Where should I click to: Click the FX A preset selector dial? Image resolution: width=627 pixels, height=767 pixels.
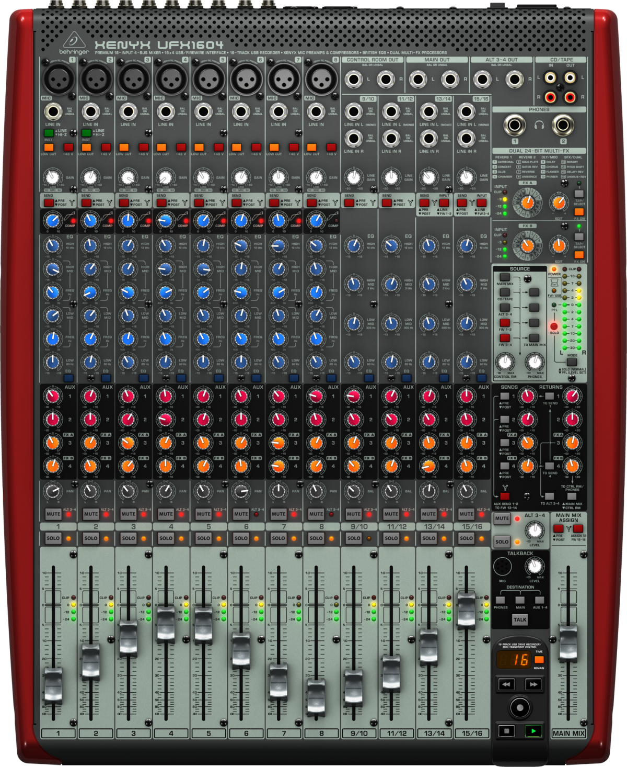(527, 201)
